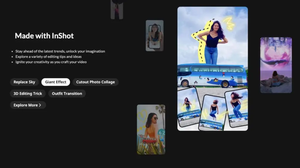Click the Made with InShot heading
This screenshot has height=168, width=300.
click(x=44, y=36)
